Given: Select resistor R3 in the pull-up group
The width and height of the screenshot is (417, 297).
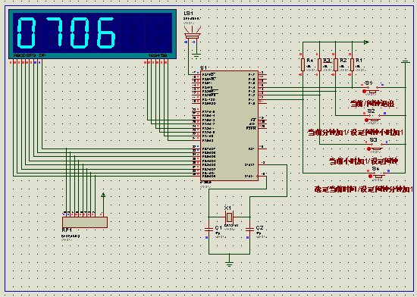Looking at the screenshot, I should 319,64.
